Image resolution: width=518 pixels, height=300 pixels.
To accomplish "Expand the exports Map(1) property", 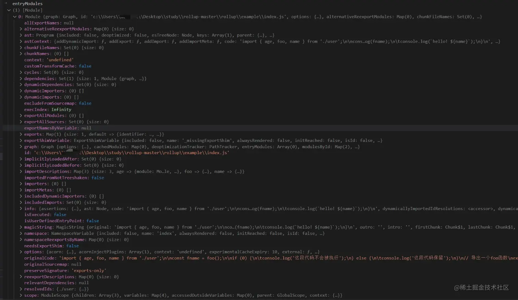I will click(21, 134).
